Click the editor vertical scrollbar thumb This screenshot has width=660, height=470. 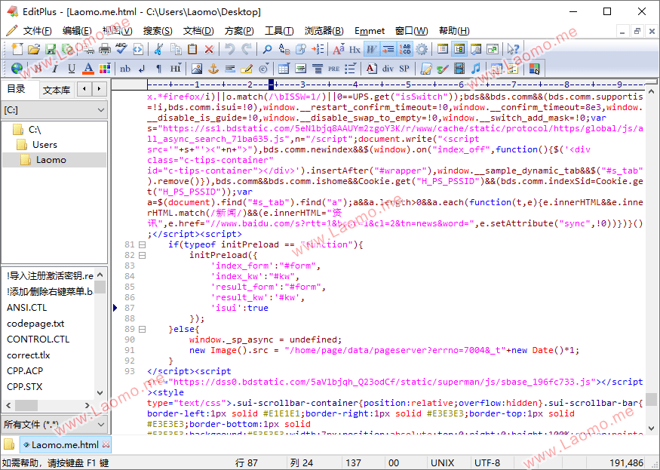coord(651,399)
